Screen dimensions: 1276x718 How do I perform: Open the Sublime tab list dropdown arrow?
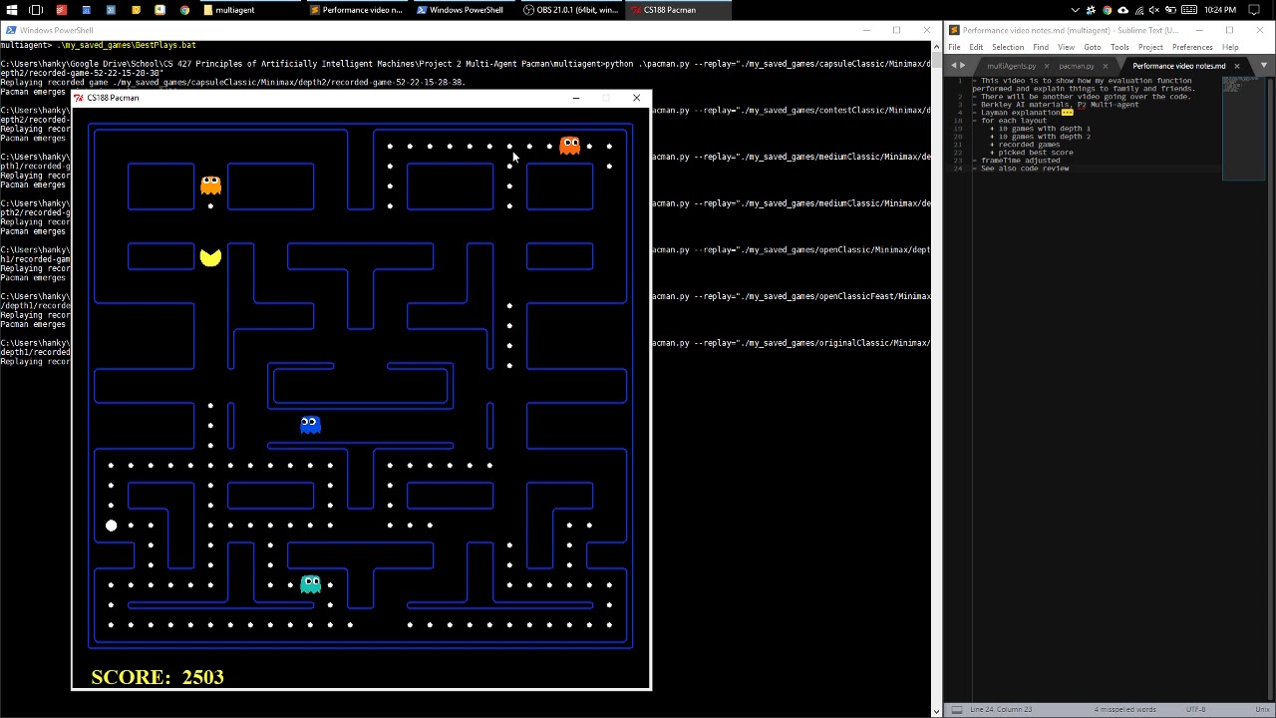pos(1263,66)
